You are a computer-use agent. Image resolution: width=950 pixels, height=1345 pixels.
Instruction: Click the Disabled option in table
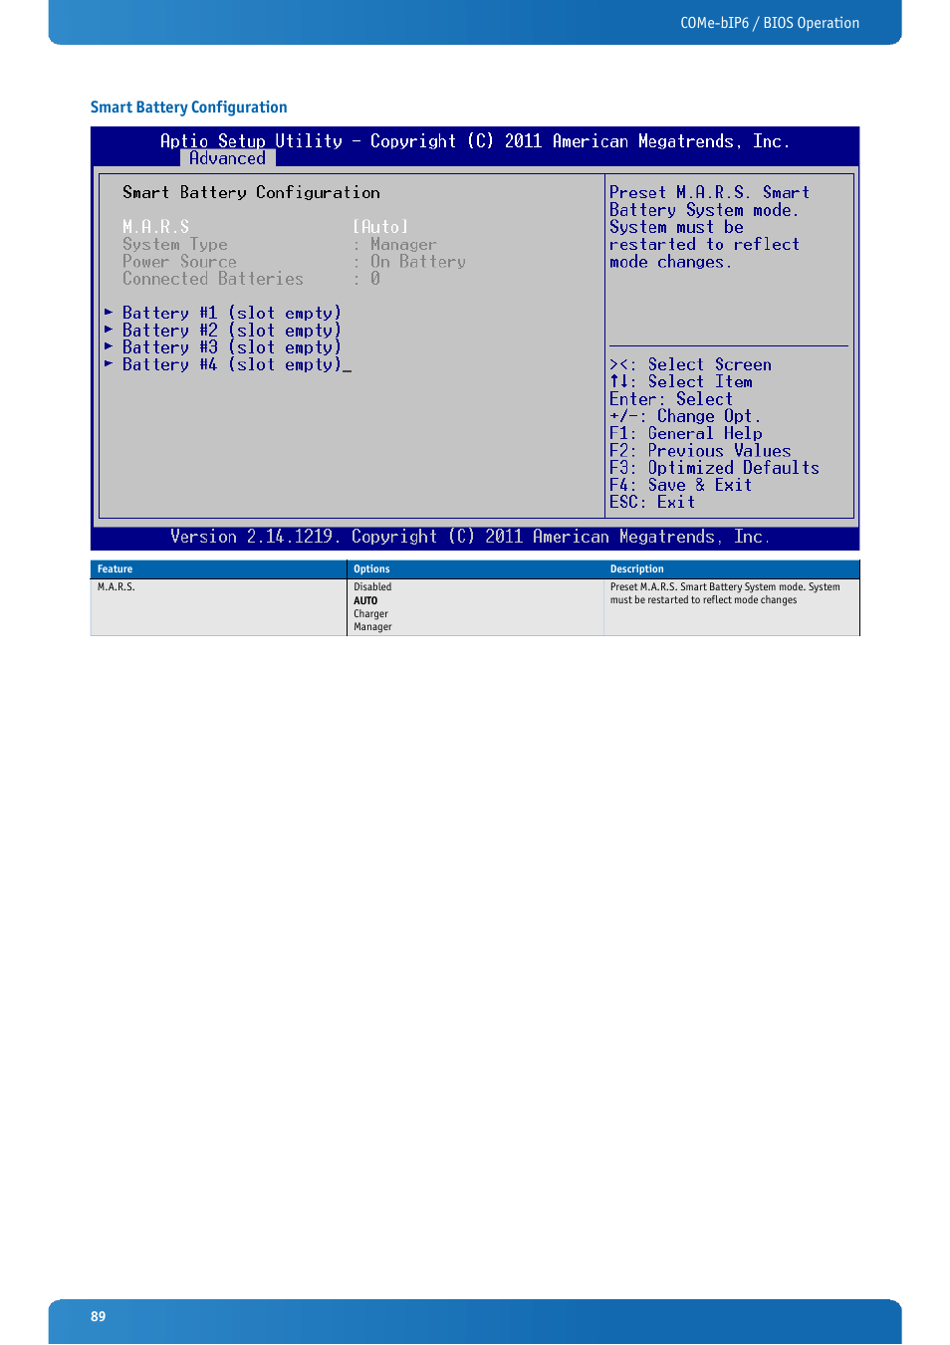(372, 587)
